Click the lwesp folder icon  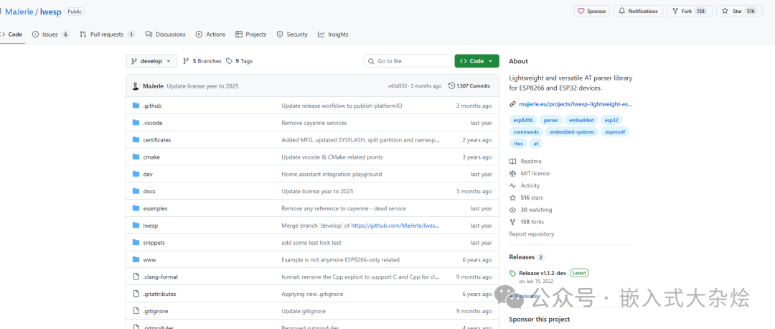(x=136, y=226)
